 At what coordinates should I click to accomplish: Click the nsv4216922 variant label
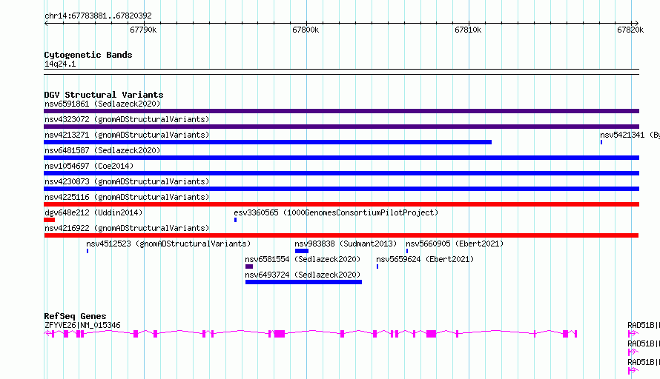[x=127, y=228]
